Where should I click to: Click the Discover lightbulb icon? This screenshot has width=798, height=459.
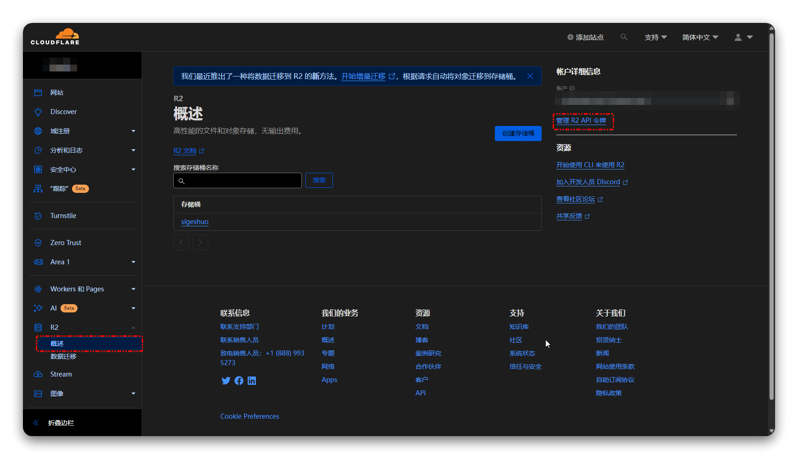click(x=38, y=112)
